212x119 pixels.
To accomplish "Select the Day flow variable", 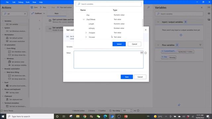I will pyautogui.click(x=169, y=57).
